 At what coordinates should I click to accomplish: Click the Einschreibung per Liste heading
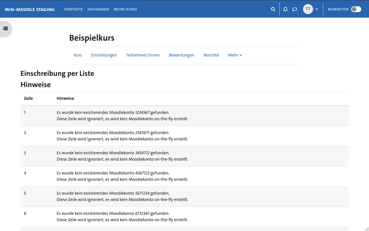tap(57, 74)
